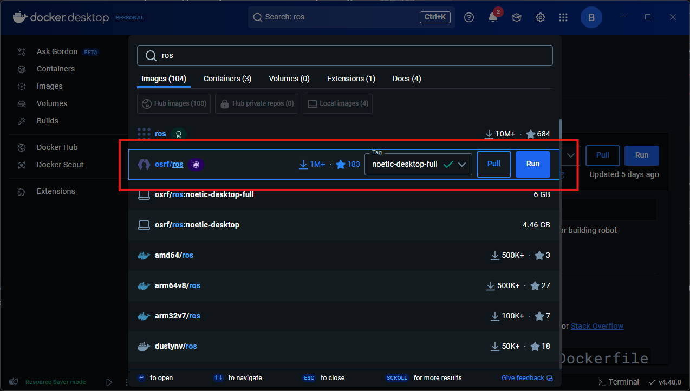Click the Containers cube icon in sidebar
The height and width of the screenshot is (391, 690).
[22, 69]
